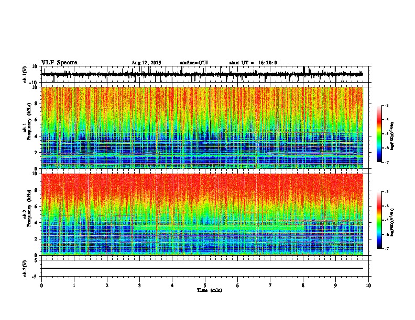The height and width of the screenshot is (320, 415).
Task: Click the ch.2 color bar log(PSD) label
Action: click(392, 222)
